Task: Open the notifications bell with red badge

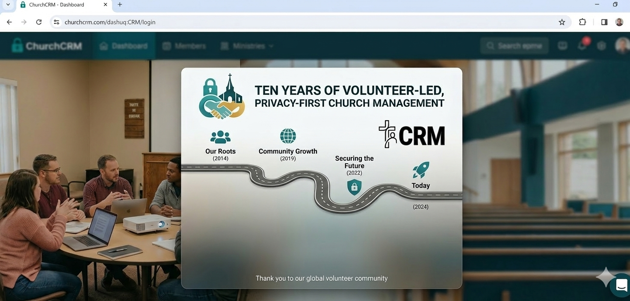Action: [582, 45]
